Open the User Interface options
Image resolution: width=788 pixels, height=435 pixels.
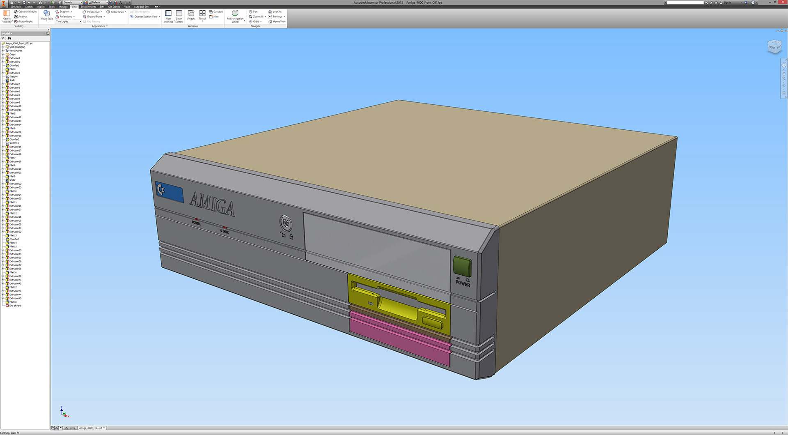tap(168, 16)
